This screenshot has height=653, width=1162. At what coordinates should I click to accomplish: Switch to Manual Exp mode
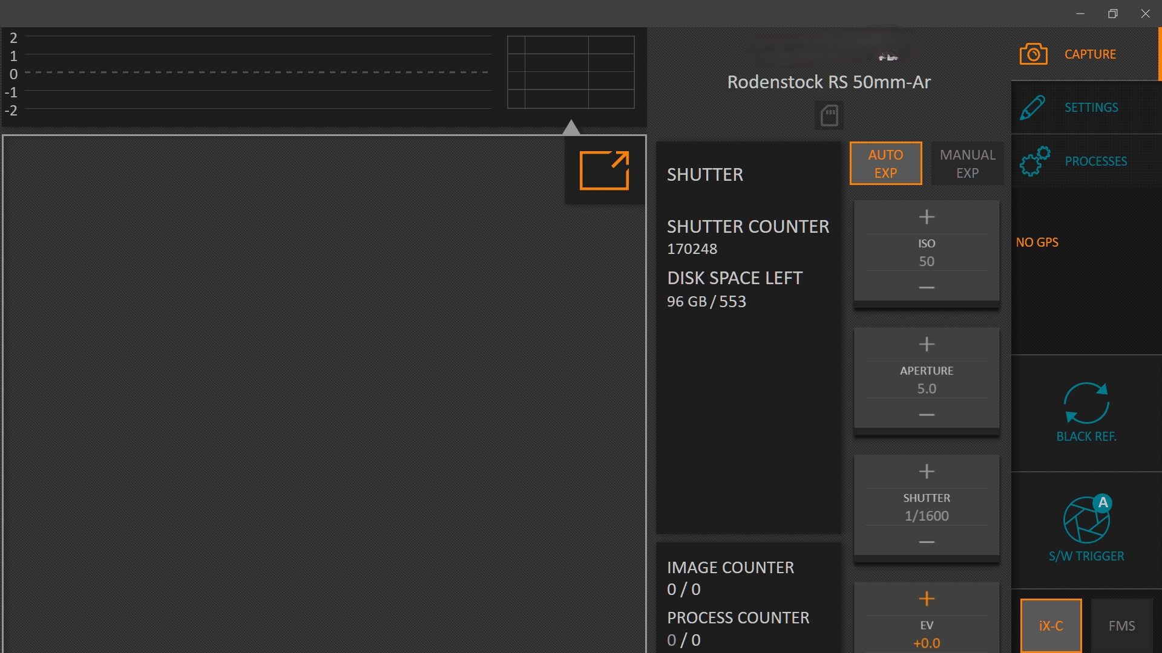967,163
